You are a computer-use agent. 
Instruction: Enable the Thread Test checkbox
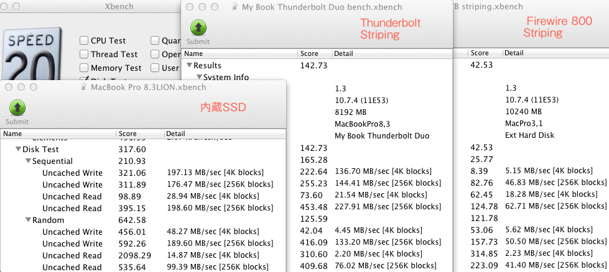click(83, 54)
